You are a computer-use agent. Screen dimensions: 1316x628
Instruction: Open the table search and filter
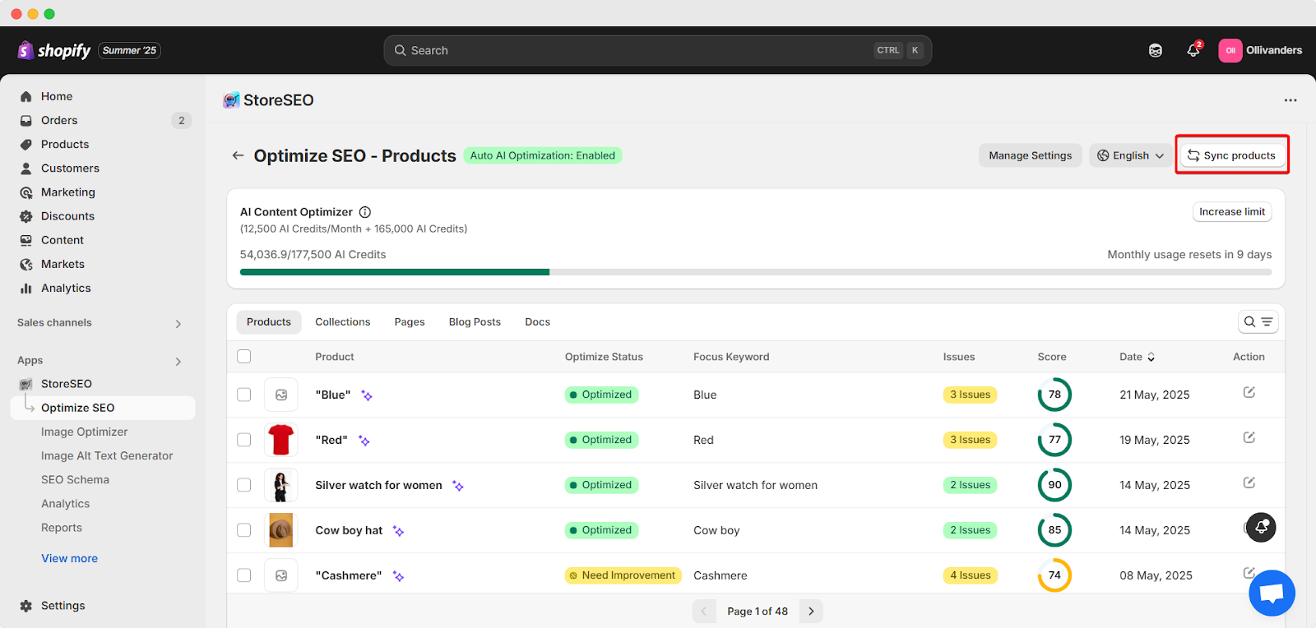pyautogui.click(x=1258, y=322)
